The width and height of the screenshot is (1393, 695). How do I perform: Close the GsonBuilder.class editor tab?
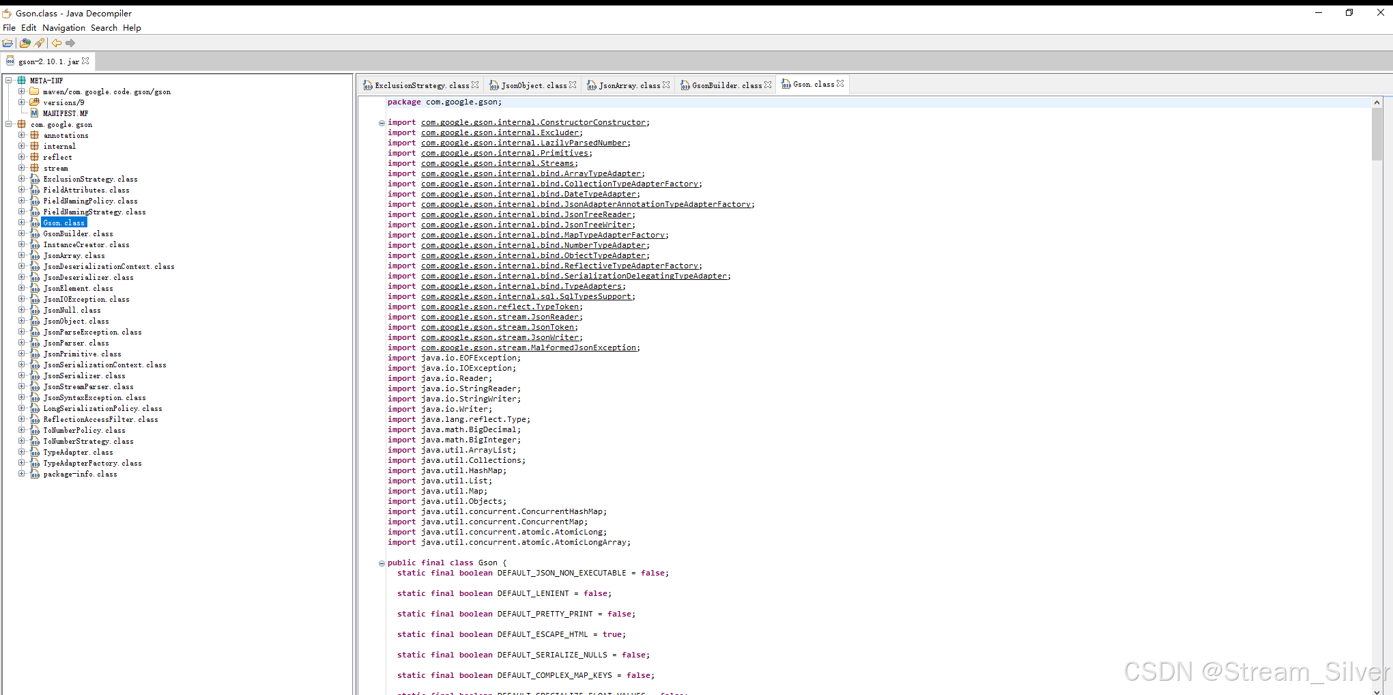click(768, 85)
